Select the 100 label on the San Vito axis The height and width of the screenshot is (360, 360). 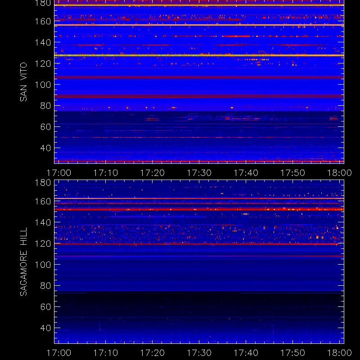tap(43, 85)
